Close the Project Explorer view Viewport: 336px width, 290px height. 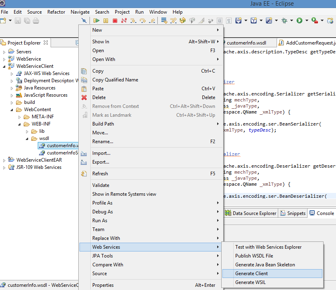pyautogui.click(x=46, y=43)
